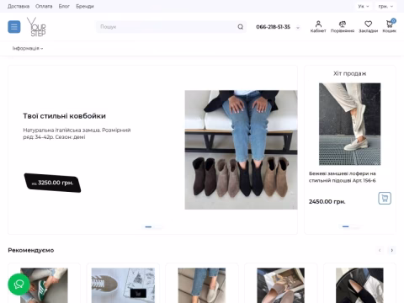
Task: Open the Закладки wishlist heart icon
Action: (x=369, y=27)
